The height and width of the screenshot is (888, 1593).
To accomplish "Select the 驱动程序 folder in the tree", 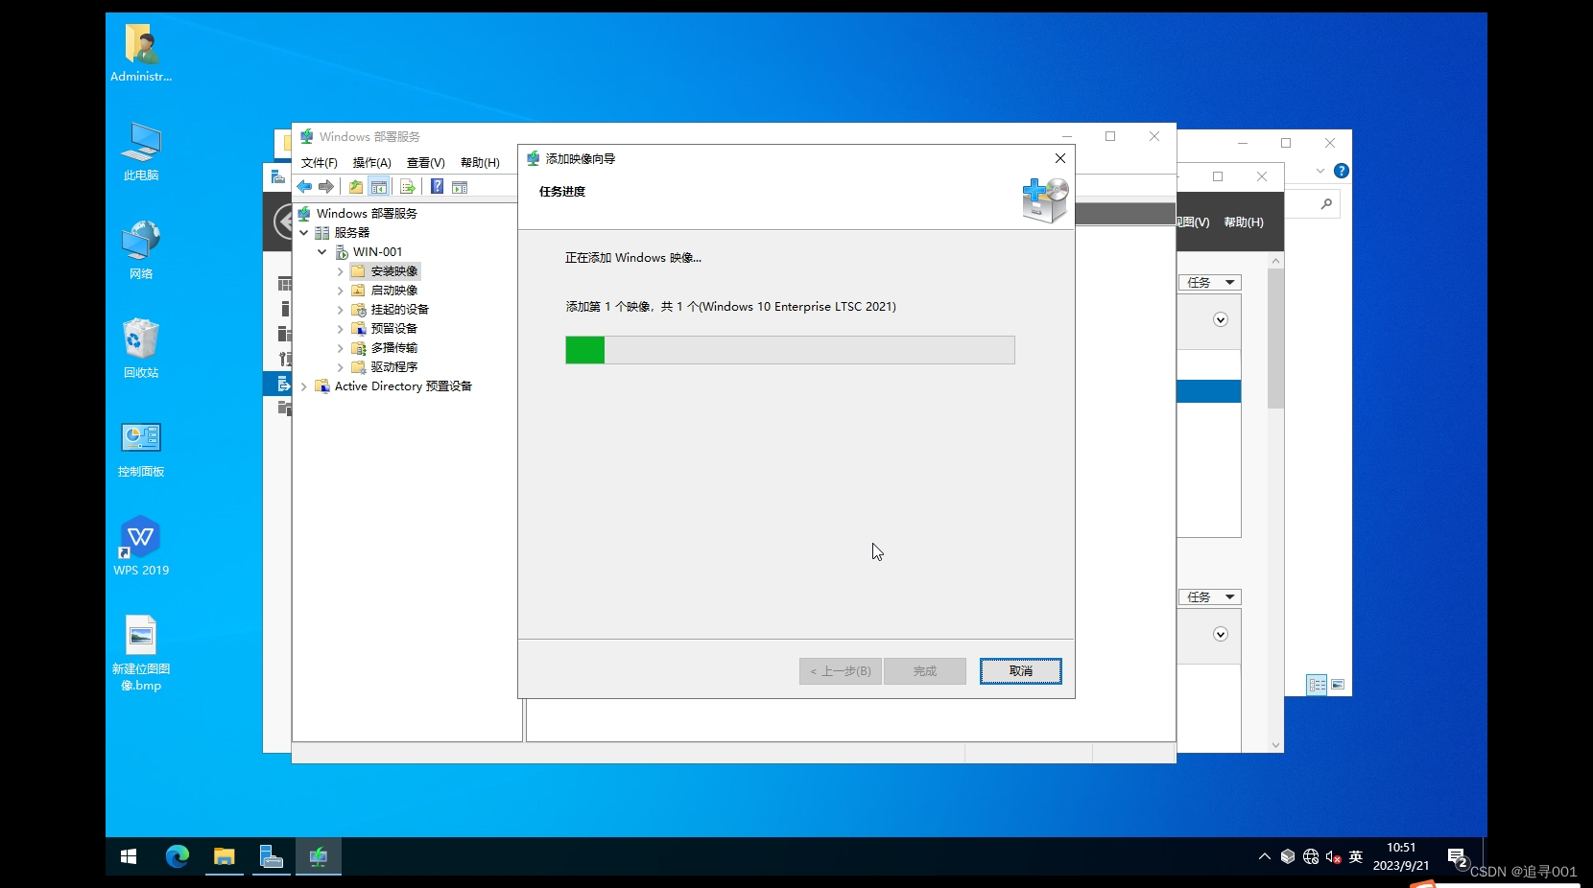I will click(x=394, y=367).
